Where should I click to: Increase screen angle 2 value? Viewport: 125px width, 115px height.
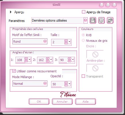(x=48, y=59)
